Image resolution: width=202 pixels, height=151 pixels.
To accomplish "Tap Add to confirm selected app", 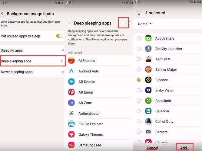I will pyautogui.click(x=184, y=148).
